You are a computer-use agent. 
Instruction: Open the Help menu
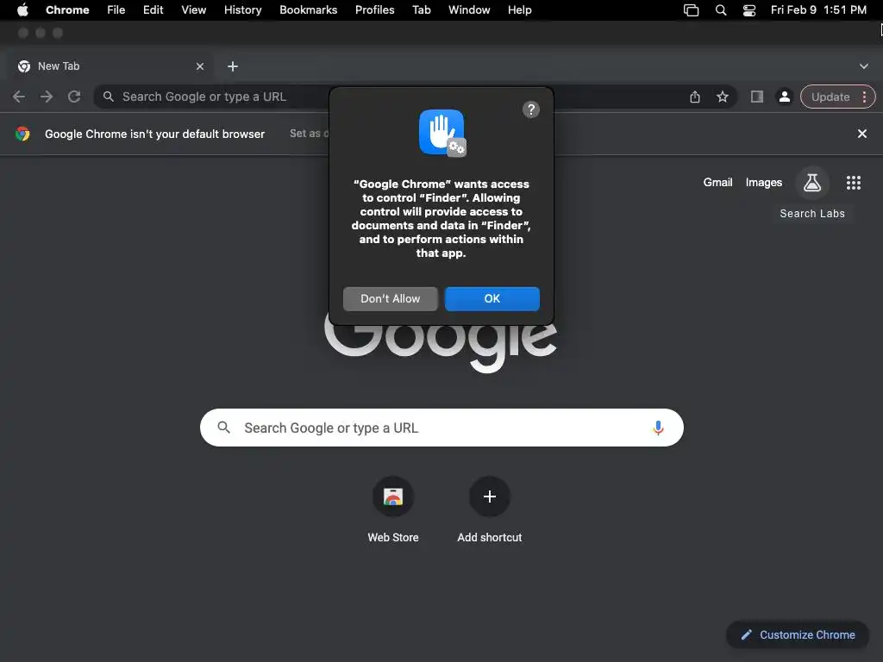pos(519,9)
